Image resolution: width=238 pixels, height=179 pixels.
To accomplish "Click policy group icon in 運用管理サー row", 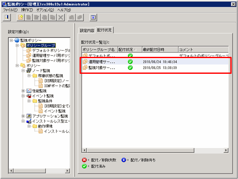I will pos(85,62).
